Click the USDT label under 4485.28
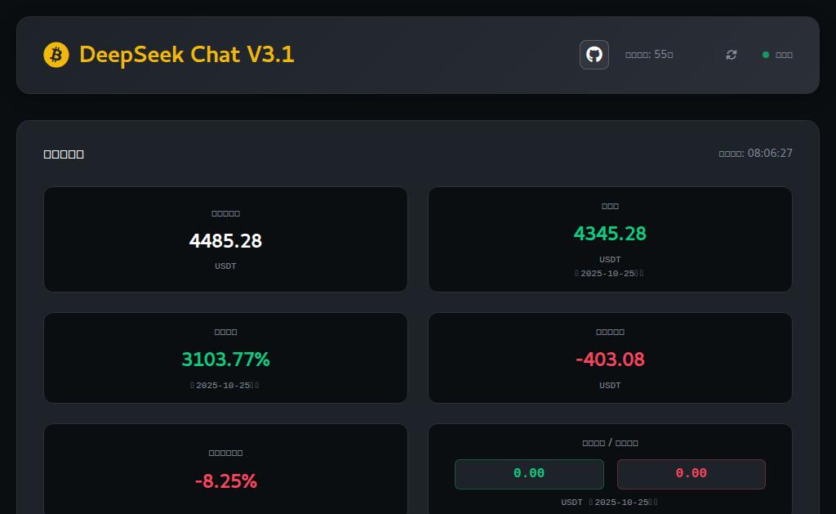The width and height of the screenshot is (836, 514). point(225,266)
